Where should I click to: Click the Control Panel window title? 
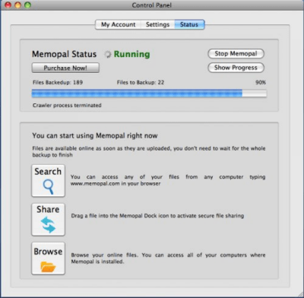point(151,5)
